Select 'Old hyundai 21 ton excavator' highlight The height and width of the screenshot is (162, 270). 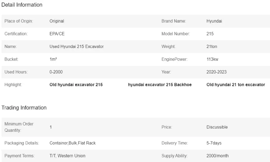pyautogui.click(x=236, y=85)
